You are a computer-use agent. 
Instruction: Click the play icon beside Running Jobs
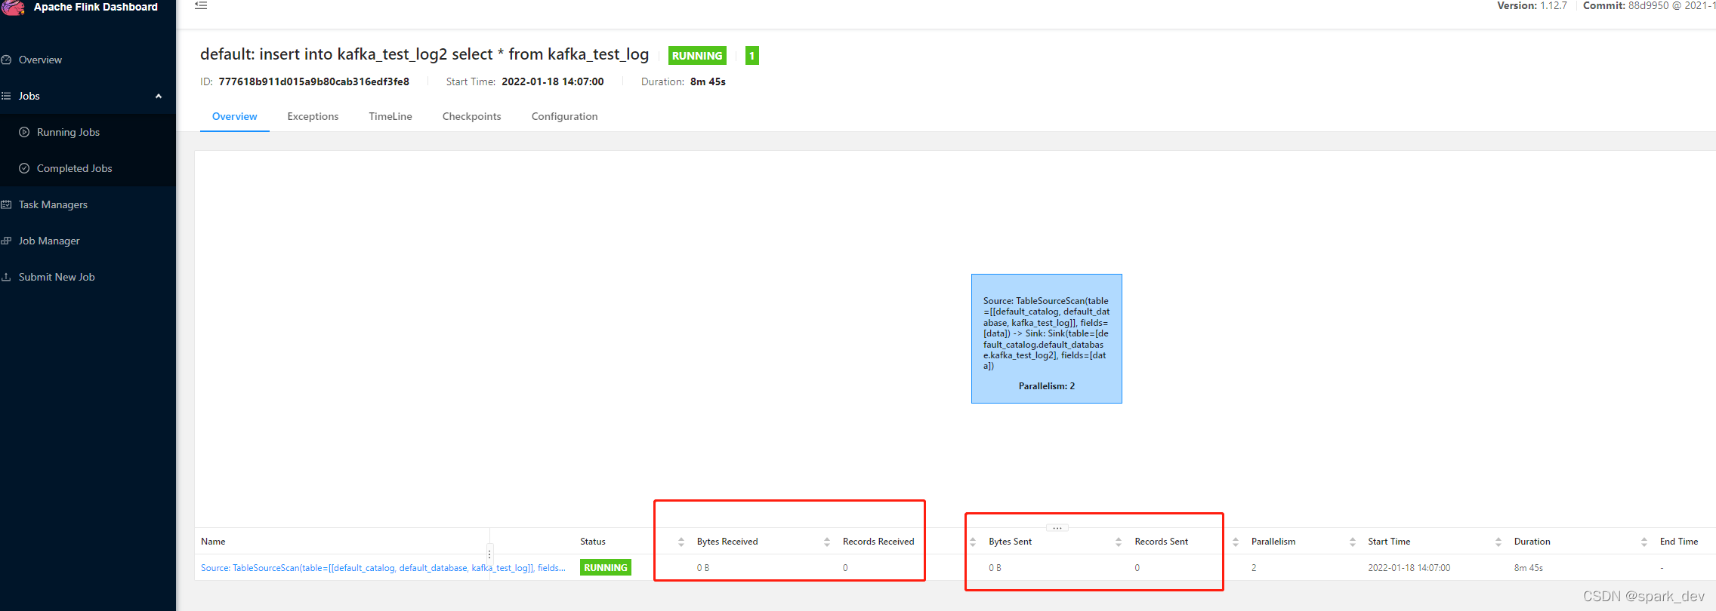24,132
